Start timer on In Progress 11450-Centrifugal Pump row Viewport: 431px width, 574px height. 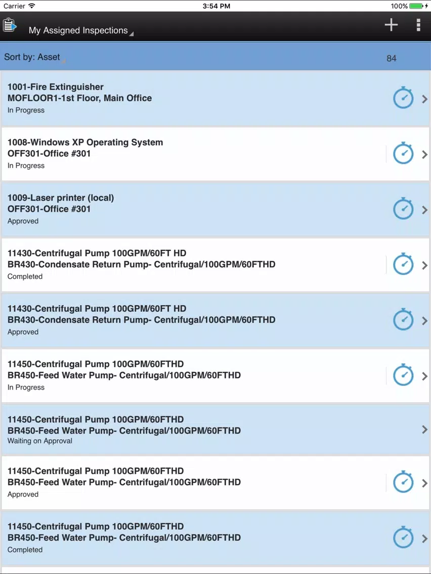click(x=403, y=375)
